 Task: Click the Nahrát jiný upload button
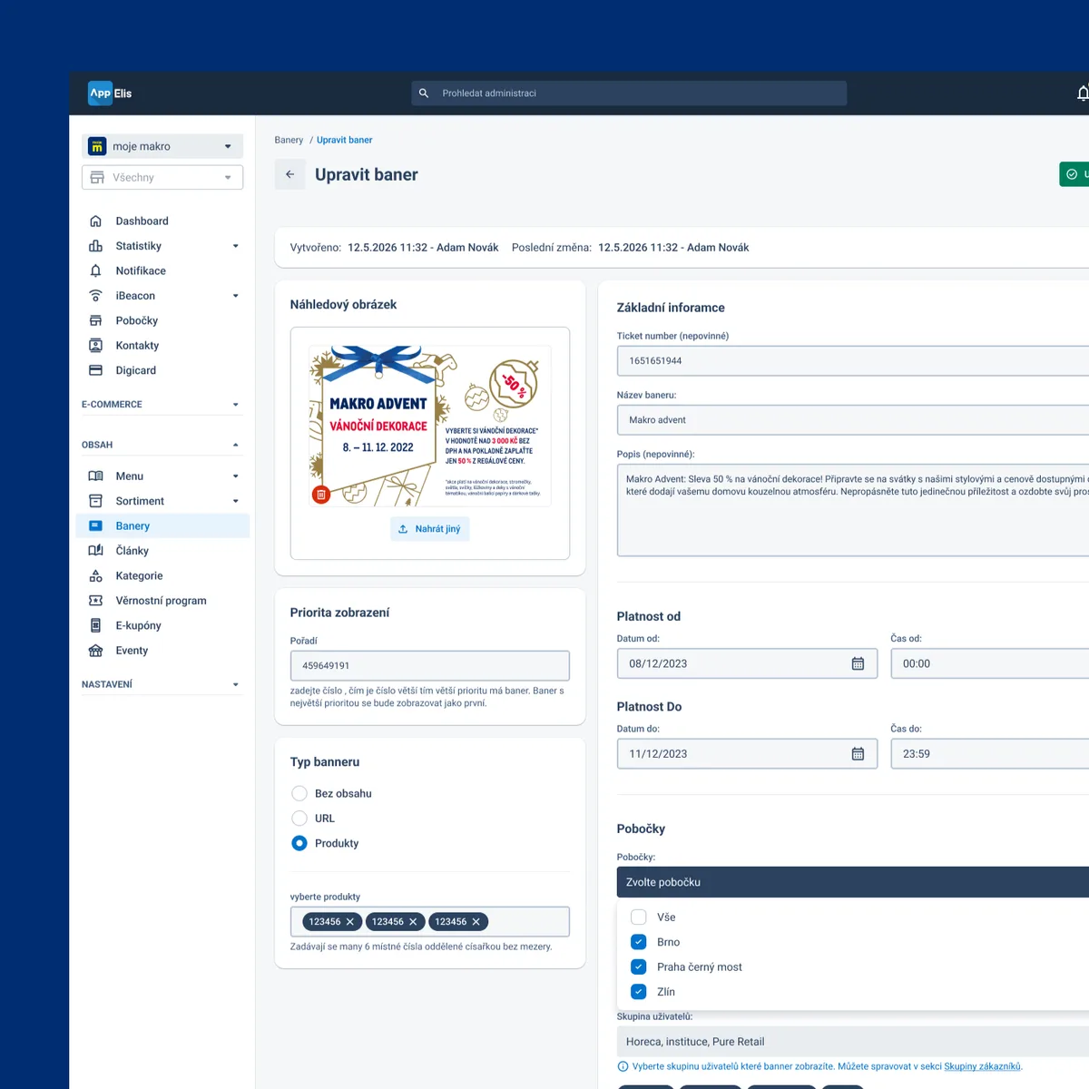(x=430, y=529)
